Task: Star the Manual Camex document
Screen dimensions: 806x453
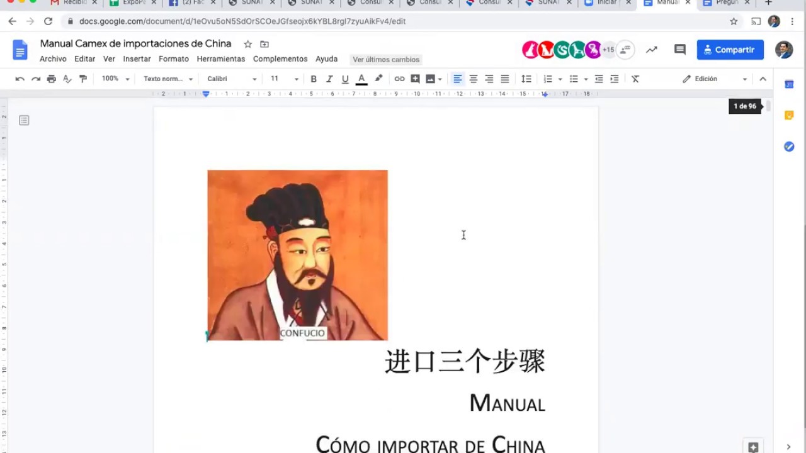Action: tap(248, 44)
